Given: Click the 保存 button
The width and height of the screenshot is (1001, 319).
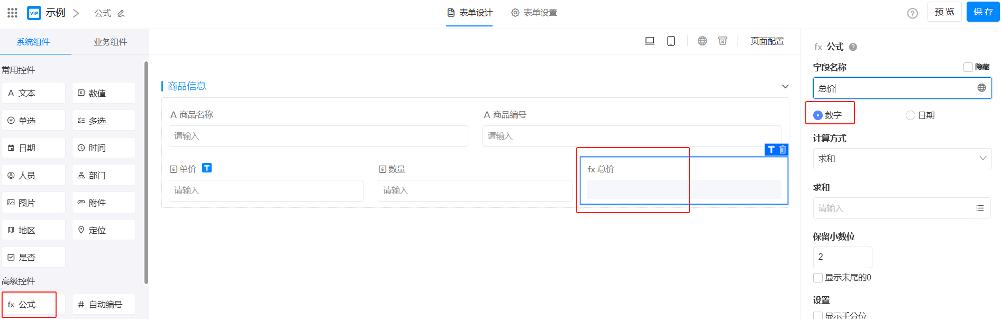Looking at the screenshot, I should pos(982,12).
